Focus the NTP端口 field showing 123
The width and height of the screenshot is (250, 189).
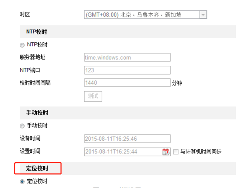pyautogui.click(x=127, y=70)
